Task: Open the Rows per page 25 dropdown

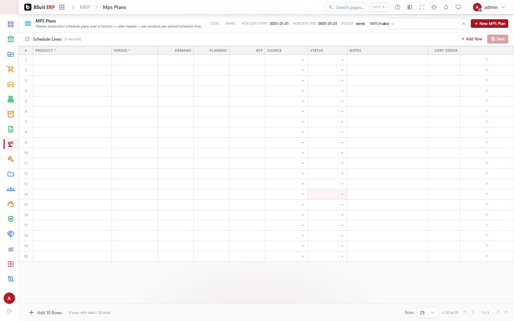Action: click(x=427, y=312)
